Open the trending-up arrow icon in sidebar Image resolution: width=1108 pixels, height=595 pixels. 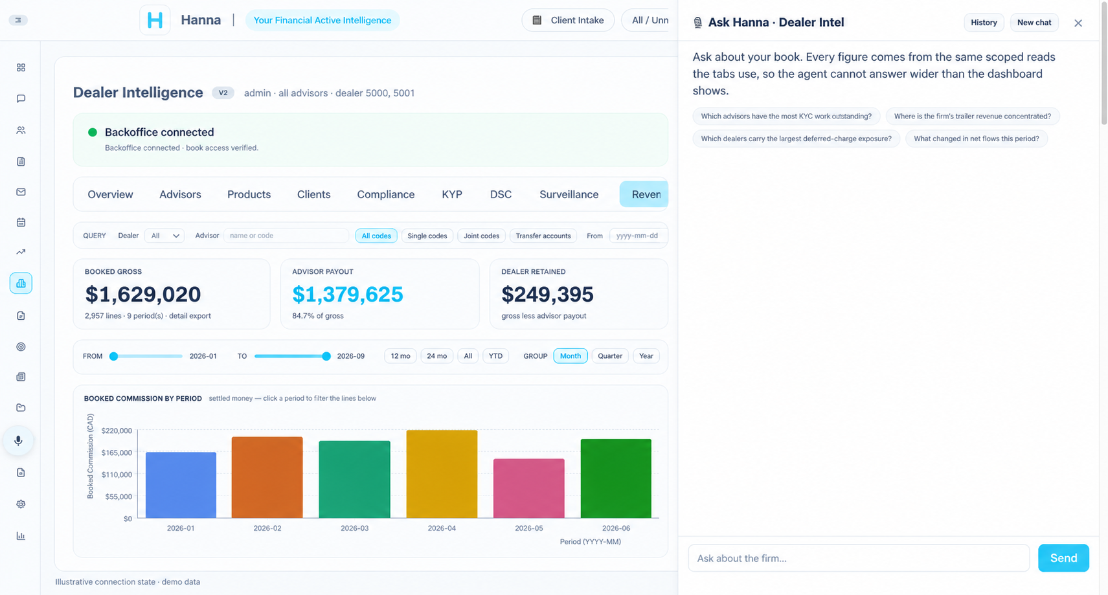pyautogui.click(x=21, y=252)
